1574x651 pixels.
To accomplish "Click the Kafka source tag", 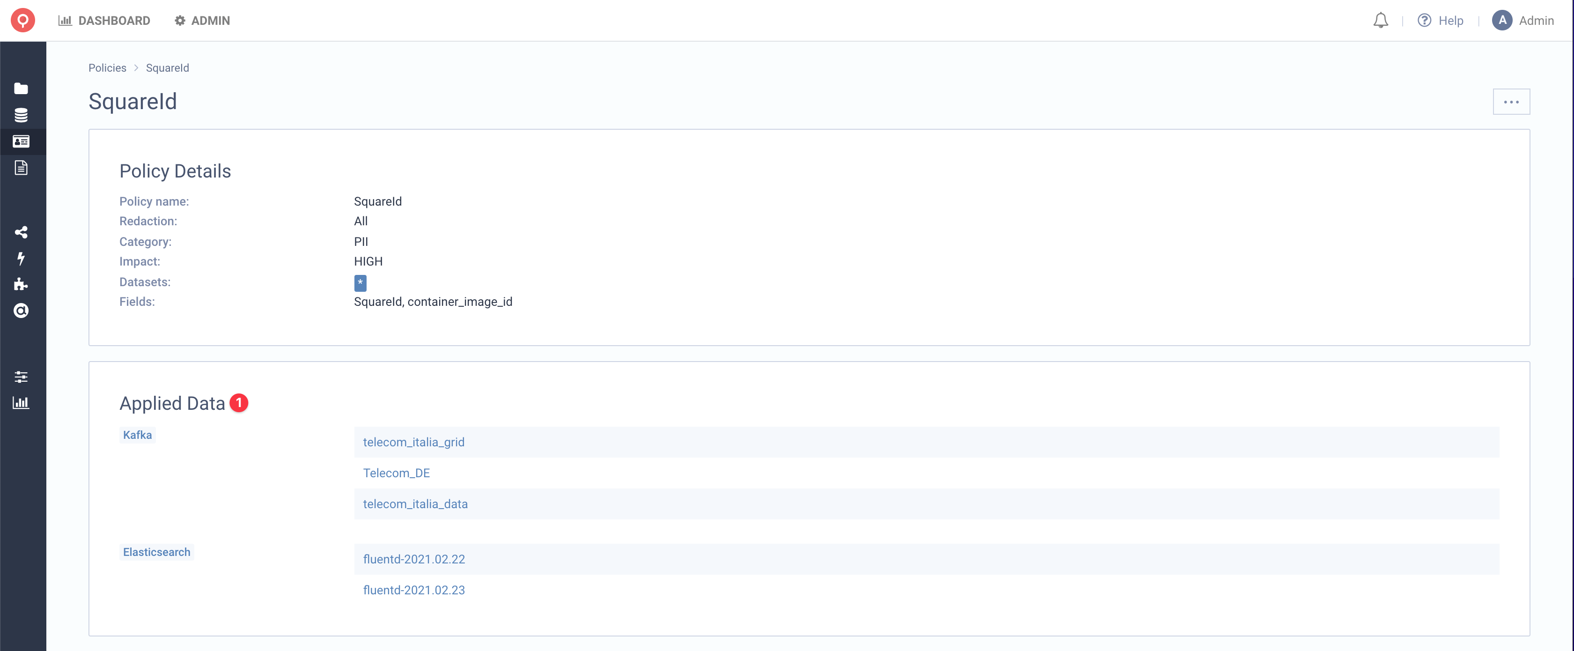I will click(138, 435).
